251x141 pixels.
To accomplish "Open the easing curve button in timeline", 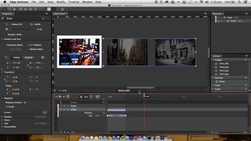I will (x=98, y=97).
